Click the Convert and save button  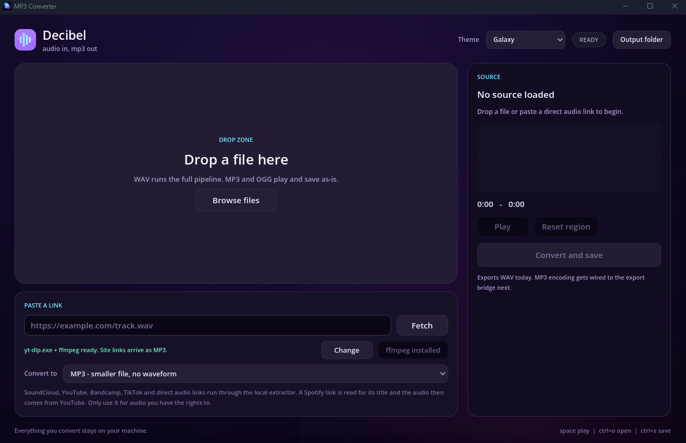[x=569, y=255]
